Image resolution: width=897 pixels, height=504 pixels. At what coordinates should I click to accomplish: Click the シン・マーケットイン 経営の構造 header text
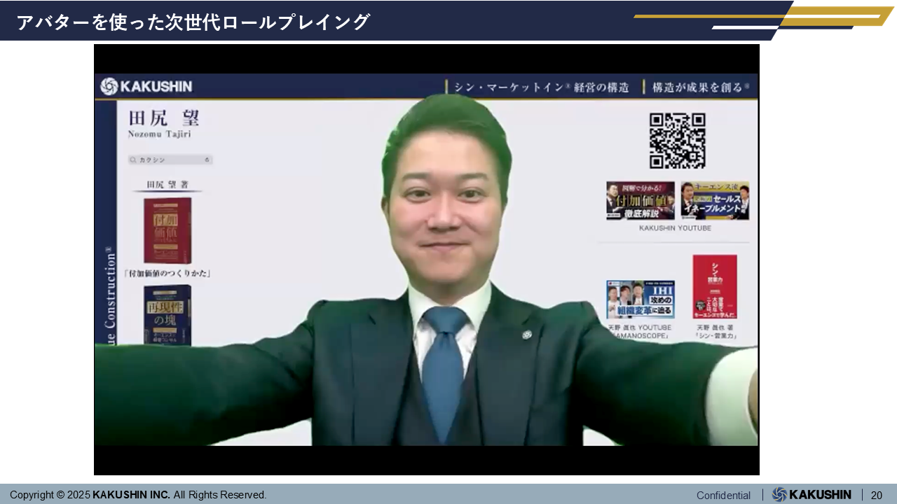(x=541, y=87)
